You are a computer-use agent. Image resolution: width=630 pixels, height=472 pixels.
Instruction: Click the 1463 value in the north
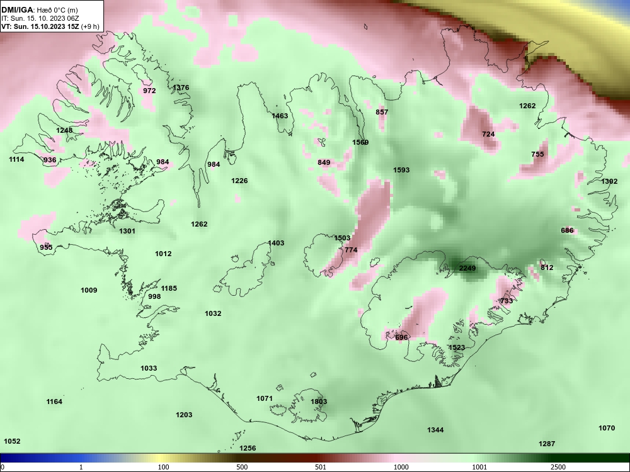280,116
